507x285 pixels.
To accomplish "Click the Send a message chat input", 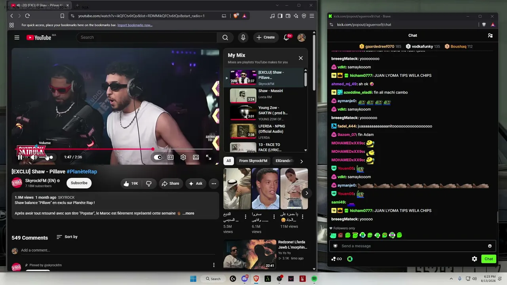I will point(412,246).
